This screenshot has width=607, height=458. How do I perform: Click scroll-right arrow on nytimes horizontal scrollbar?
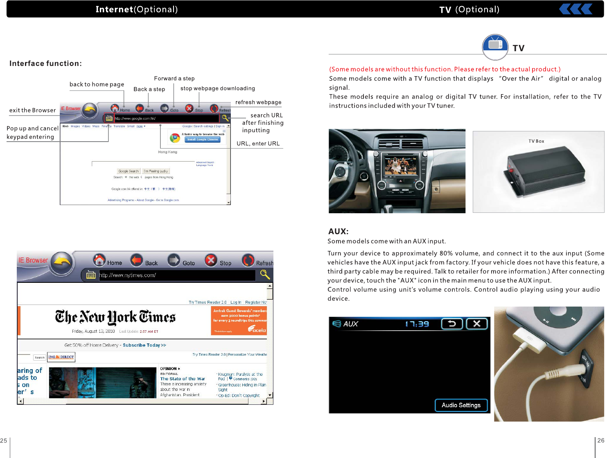[264, 402]
